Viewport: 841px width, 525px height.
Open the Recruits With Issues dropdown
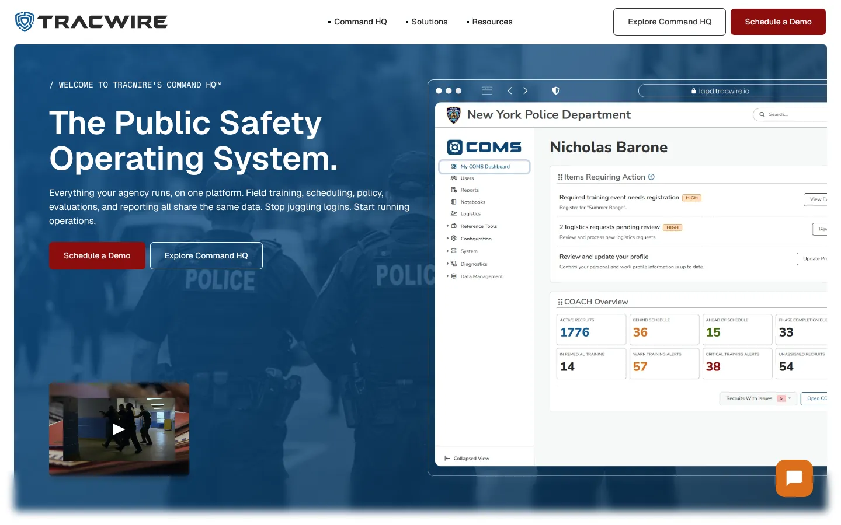pos(758,398)
